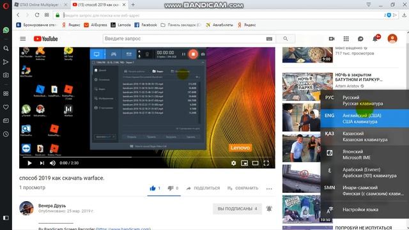Screen dimensions: 409x230
Task: Focus the browser address bar
Action: pyautogui.click(x=222, y=15)
